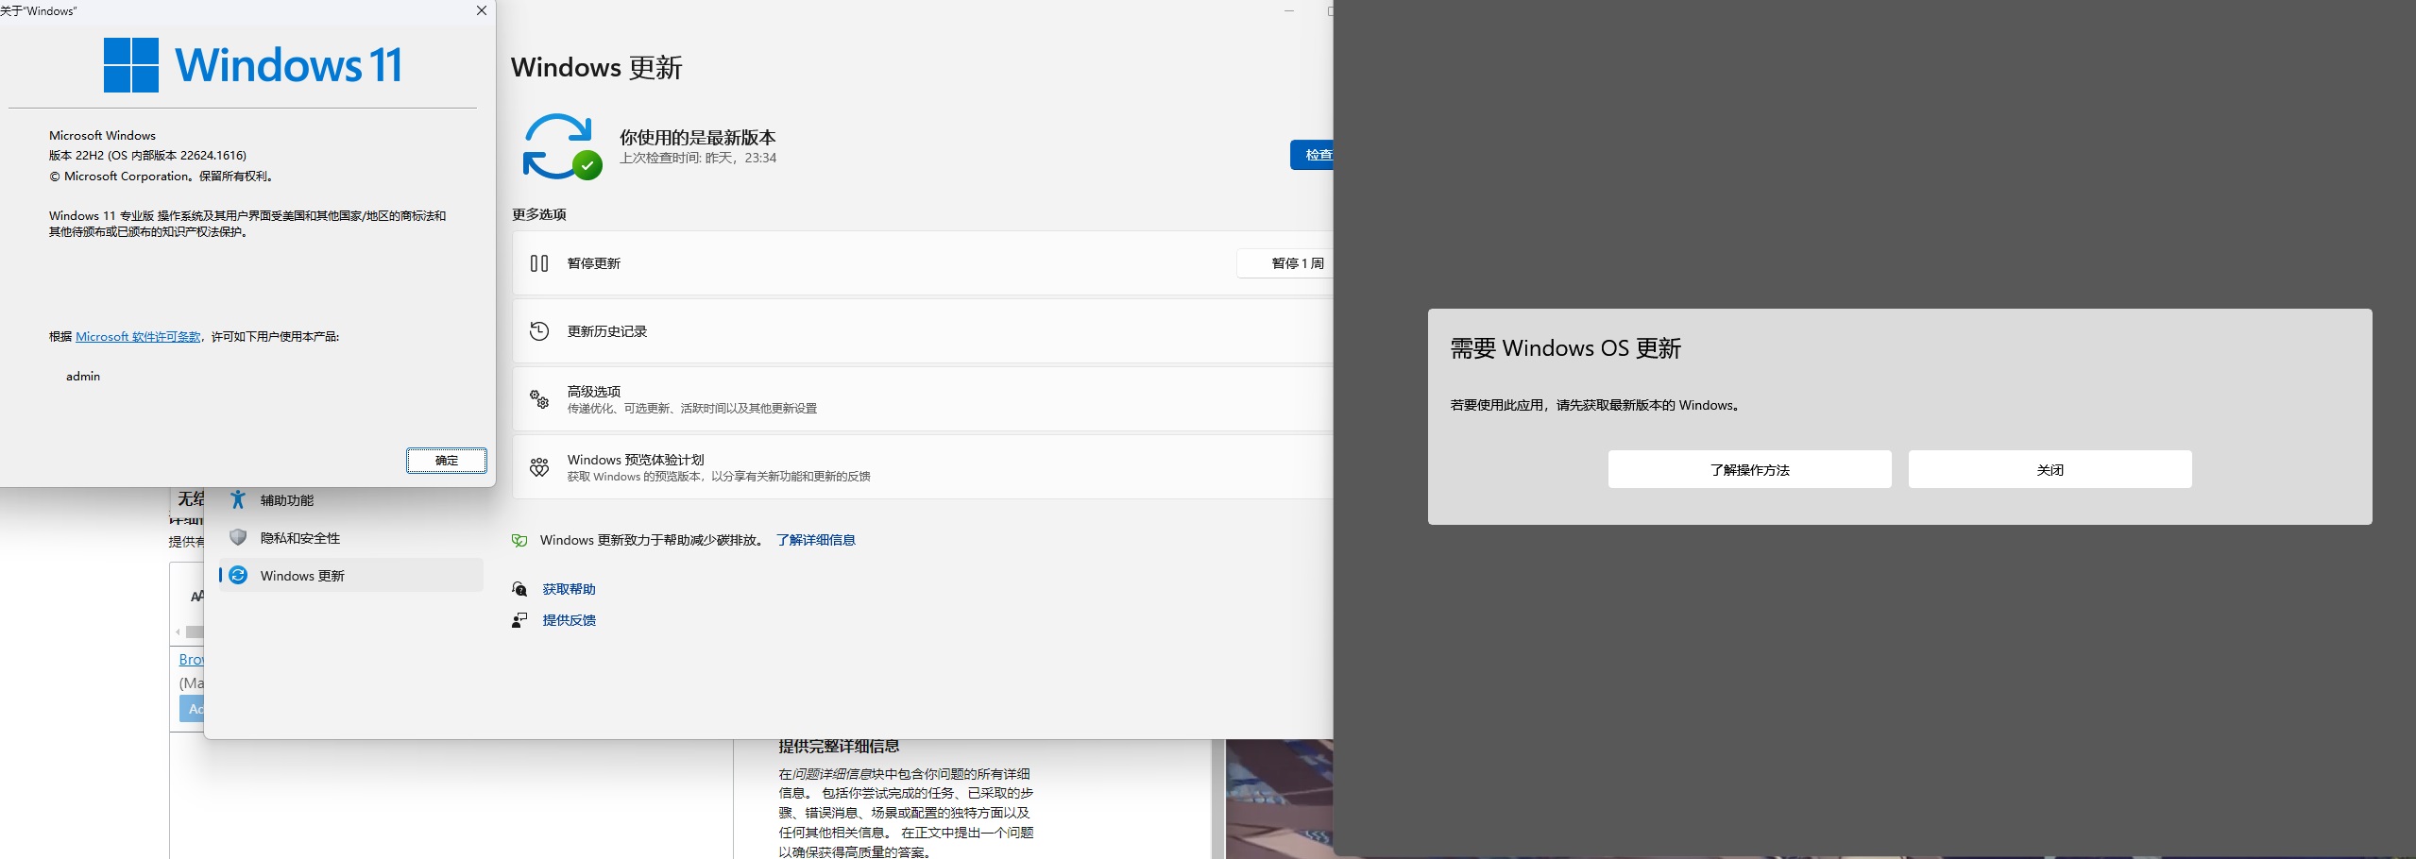The image size is (2416, 859).
Task: Click the admin user name text
Action: click(83, 377)
